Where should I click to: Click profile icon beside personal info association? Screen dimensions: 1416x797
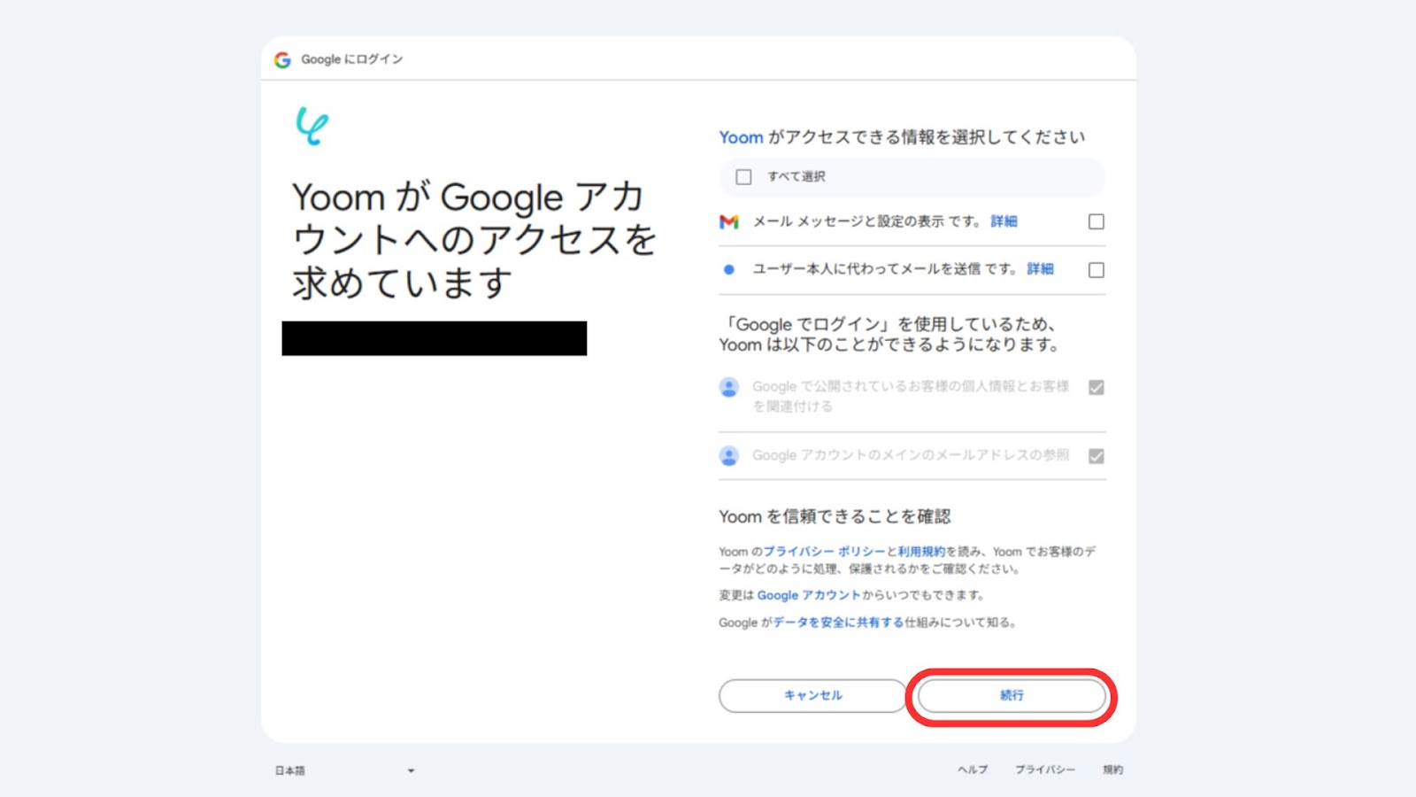pos(728,387)
